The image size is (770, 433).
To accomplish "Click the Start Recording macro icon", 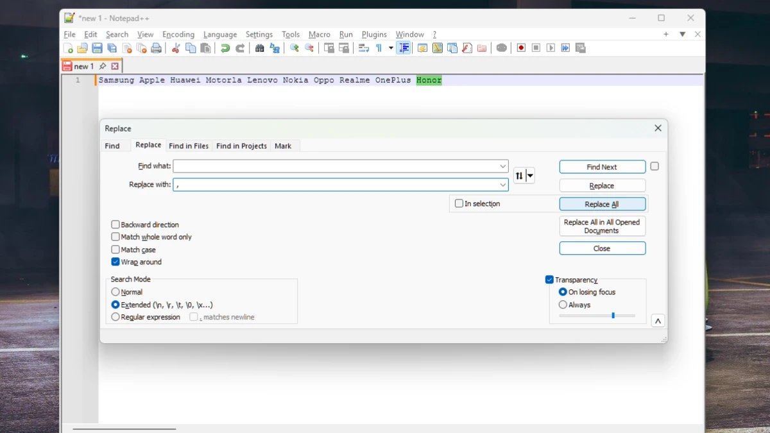I will click(521, 48).
